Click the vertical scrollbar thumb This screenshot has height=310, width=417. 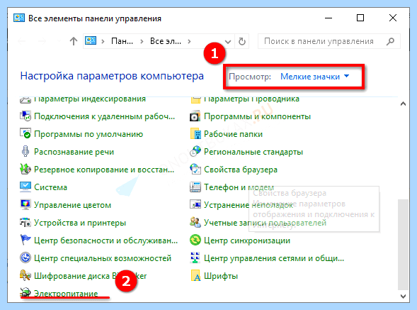403,245
